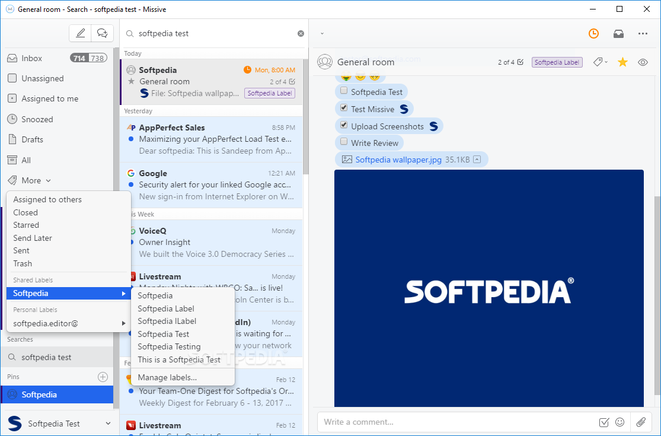Image resolution: width=661 pixels, height=436 pixels.
Task: Attach a file with paperclip icon
Action: click(x=641, y=422)
